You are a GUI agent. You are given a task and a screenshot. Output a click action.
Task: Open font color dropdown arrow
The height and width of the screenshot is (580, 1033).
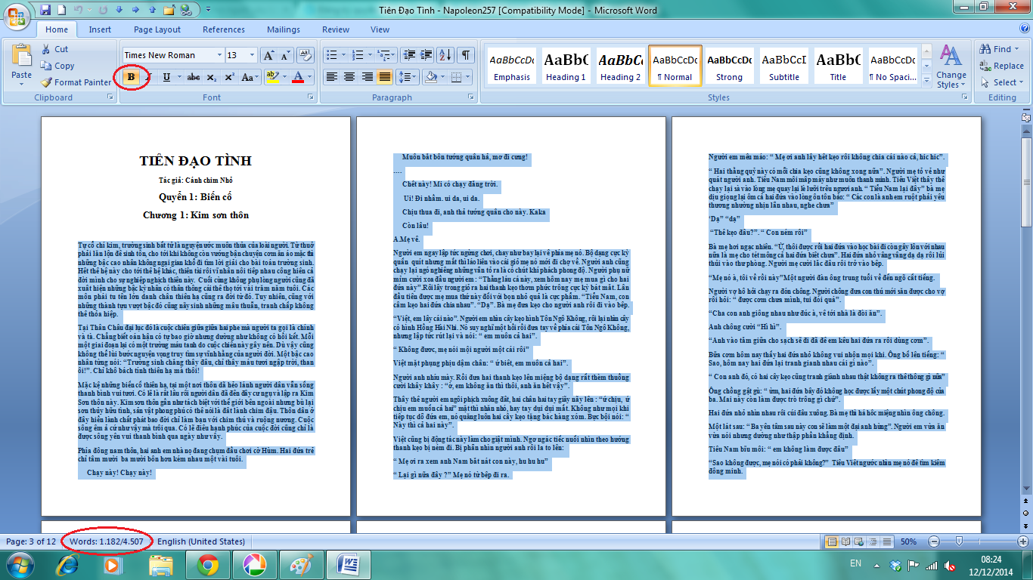(x=310, y=77)
